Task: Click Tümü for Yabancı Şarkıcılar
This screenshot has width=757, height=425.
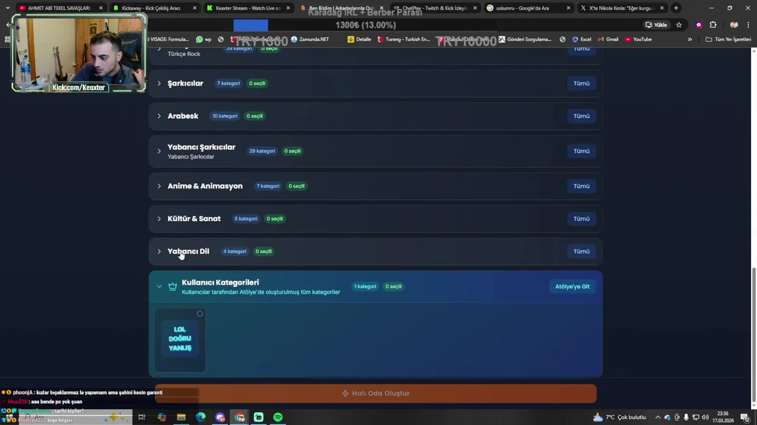Action: [x=581, y=151]
